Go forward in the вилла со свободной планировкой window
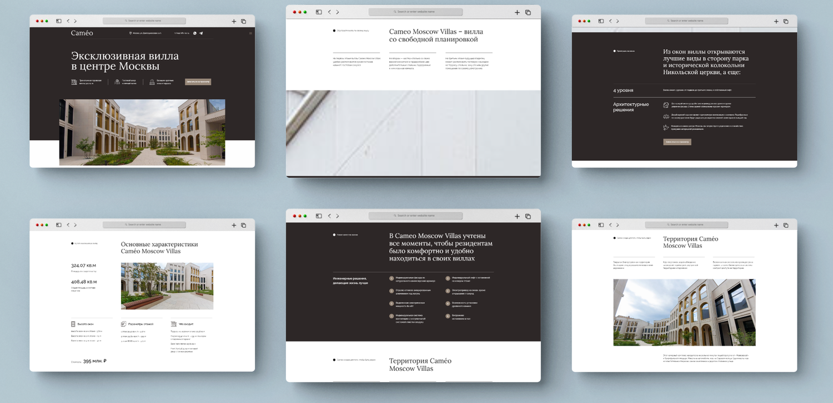This screenshot has height=403, width=833. (337, 12)
